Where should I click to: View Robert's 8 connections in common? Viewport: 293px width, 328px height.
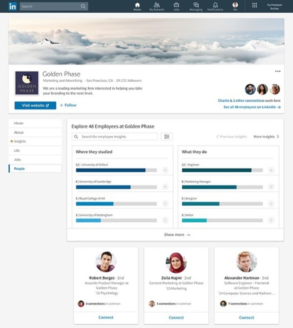103,304
